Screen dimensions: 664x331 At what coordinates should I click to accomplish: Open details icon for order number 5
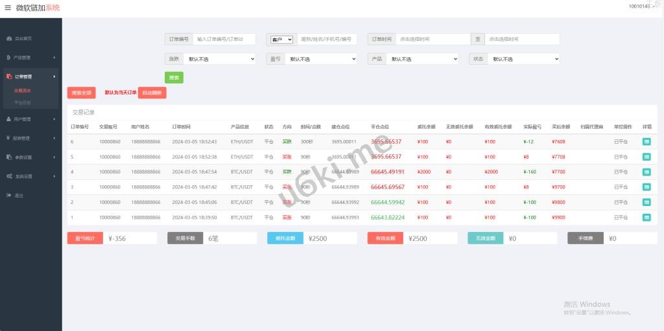point(646,157)
